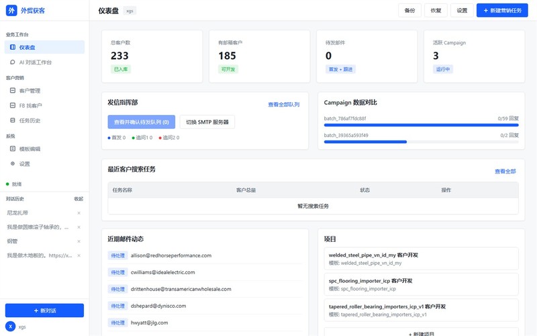The image size is (537, 336).
Task: Click the 已入库 green tag
Action: coord(121,69)
